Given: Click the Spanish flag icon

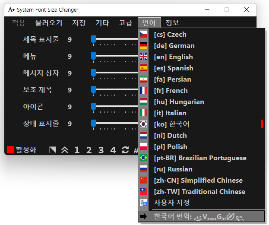Looking at the screenshot, I should pyautogui.click(x=143, y=68).
